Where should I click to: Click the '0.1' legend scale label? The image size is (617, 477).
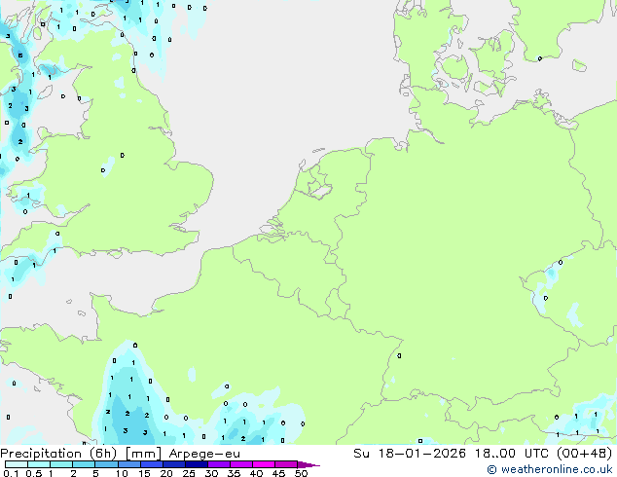click(11, 473)
